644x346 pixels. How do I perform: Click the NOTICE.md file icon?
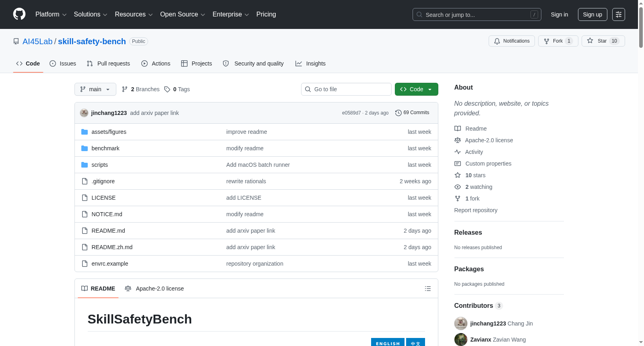click(x=85, y=214)
